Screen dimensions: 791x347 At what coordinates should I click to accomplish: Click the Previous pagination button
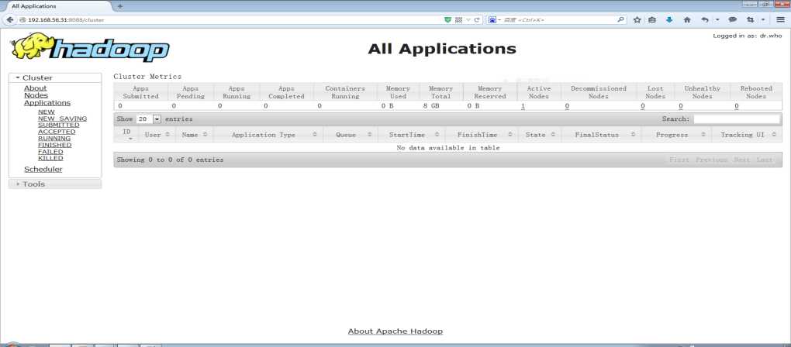pos(711,160)
